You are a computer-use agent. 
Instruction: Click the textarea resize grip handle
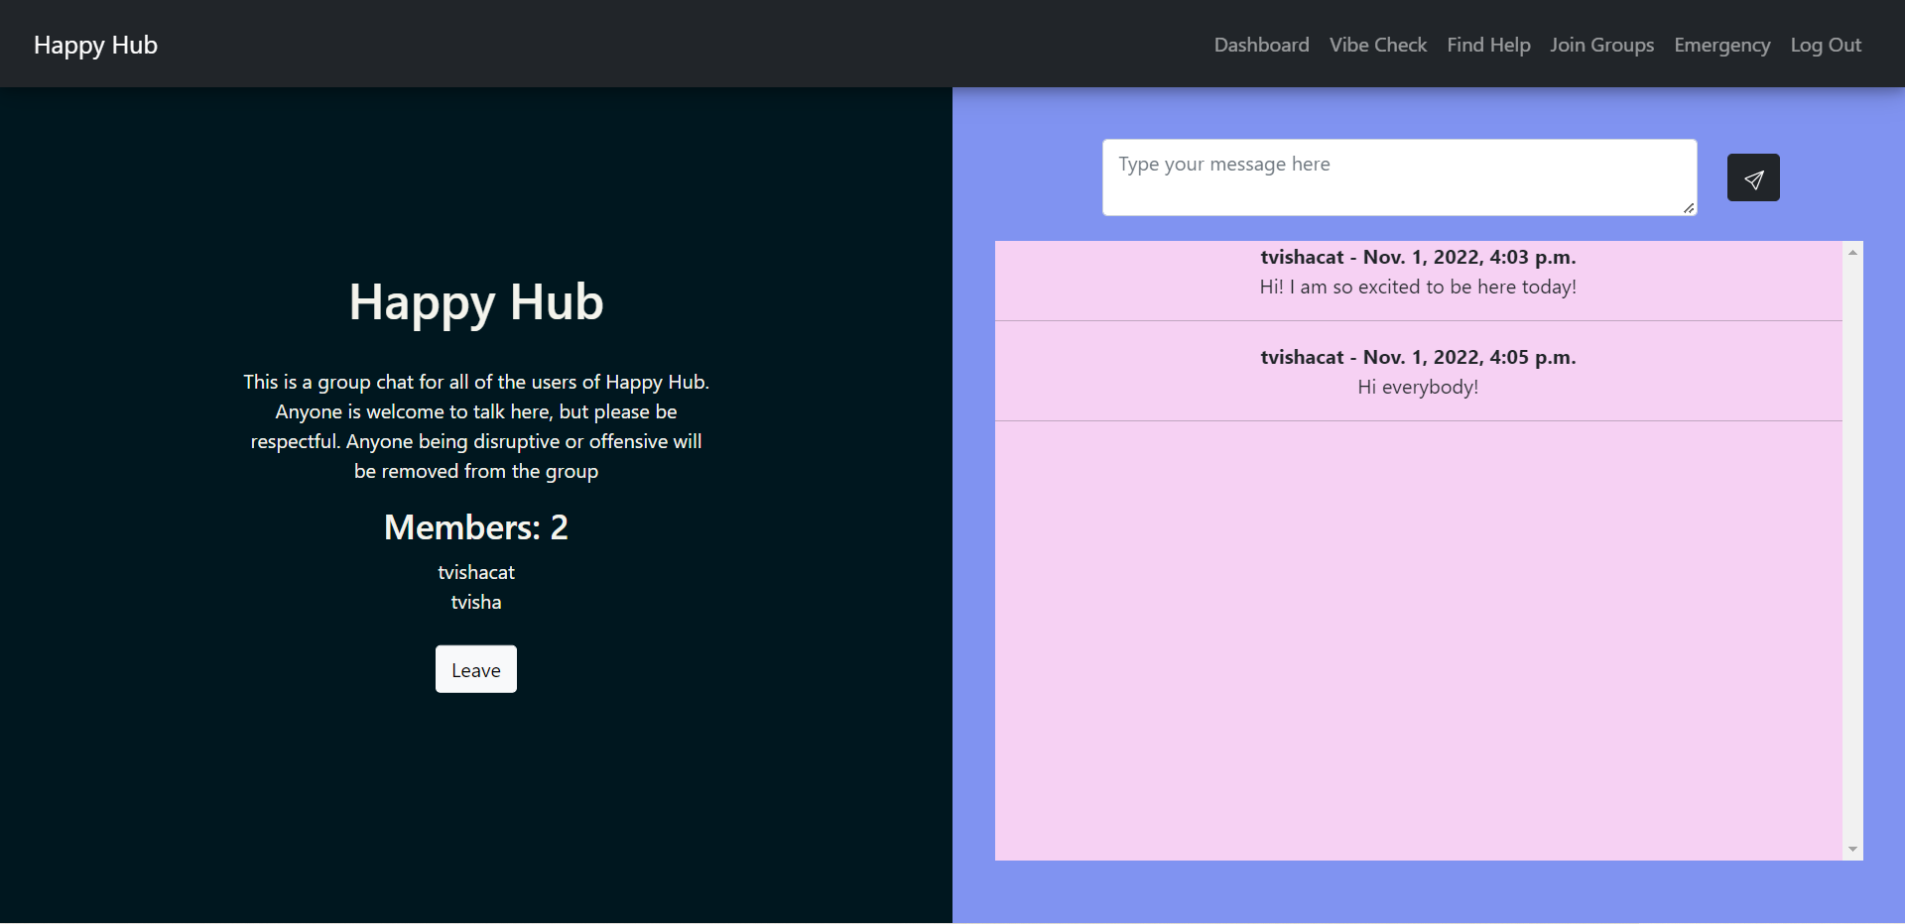click(1689, 207)
